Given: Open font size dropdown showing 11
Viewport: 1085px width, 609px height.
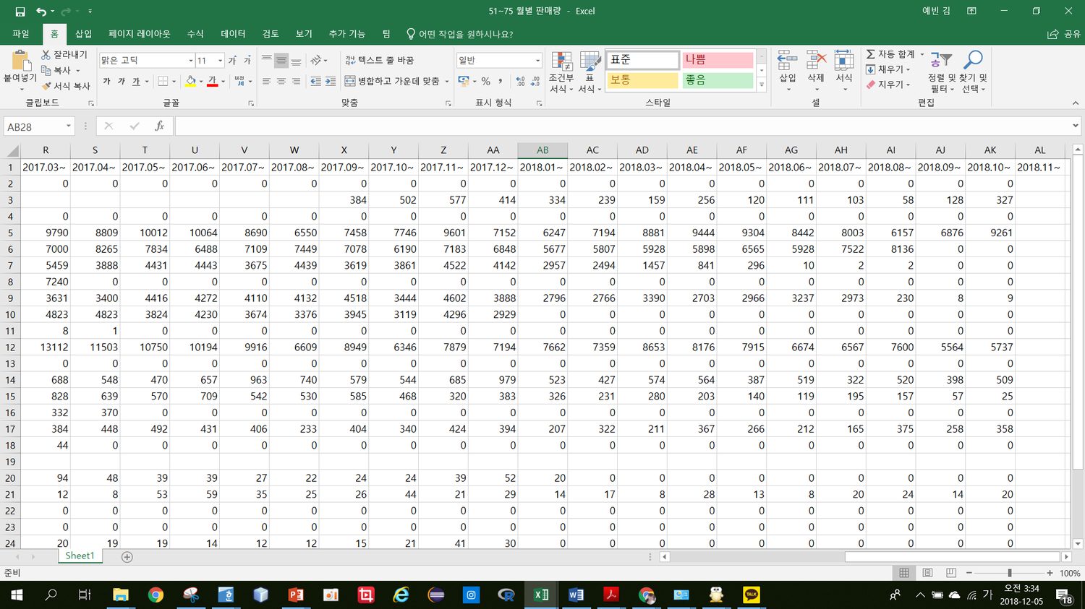Looking at the screenshot, I should (x=220, y=61).
